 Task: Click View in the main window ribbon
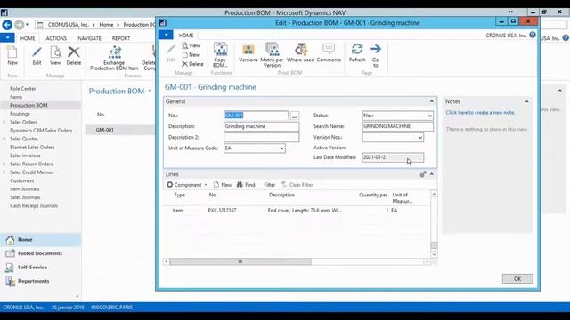55,55
